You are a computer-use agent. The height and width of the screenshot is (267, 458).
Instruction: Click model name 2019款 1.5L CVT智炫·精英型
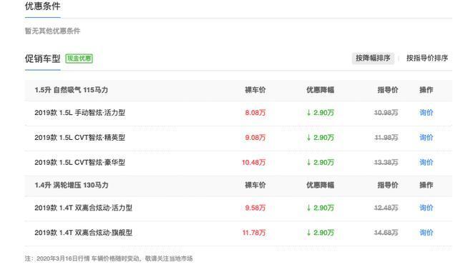coord(79,138)
